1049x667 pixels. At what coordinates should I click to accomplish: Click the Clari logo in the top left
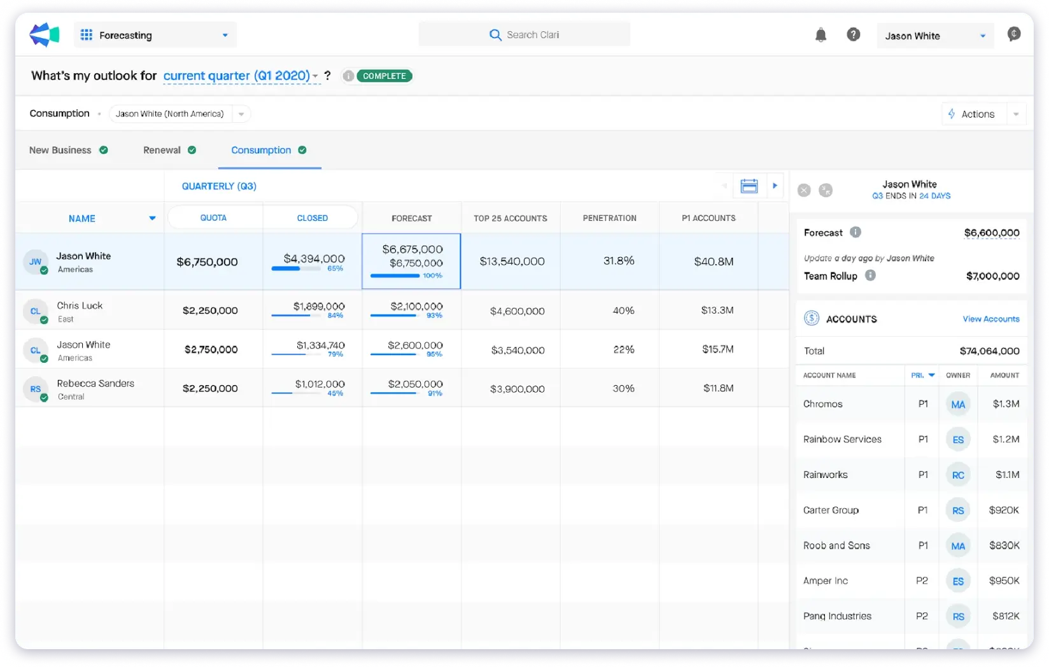point(43,34)
